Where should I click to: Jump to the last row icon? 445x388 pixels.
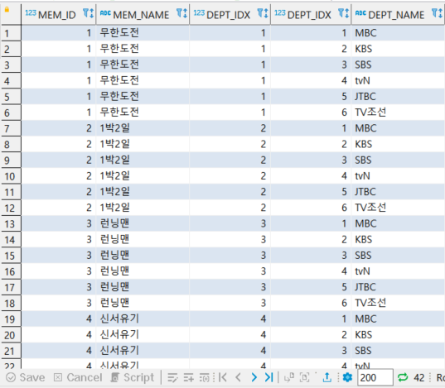(268, 377)
